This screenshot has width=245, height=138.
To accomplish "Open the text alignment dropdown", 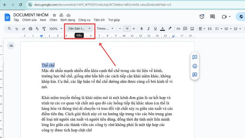I will tap(202, 29).
